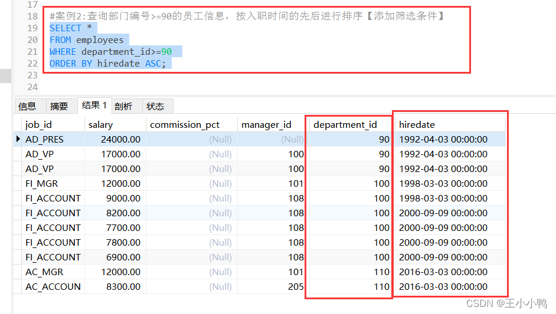Select the 7800.00 salary cell
The height and width of the screenshot is (314, 556).
(x=115, y=243)
